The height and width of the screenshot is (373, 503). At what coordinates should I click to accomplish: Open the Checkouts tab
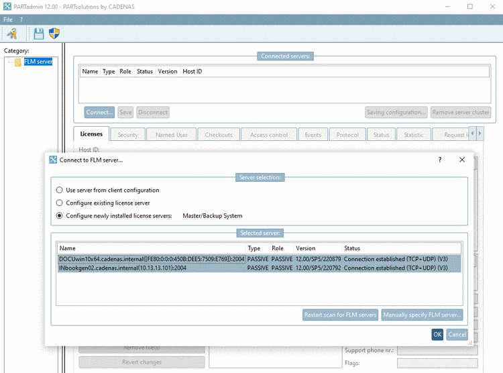pos(219,135)
